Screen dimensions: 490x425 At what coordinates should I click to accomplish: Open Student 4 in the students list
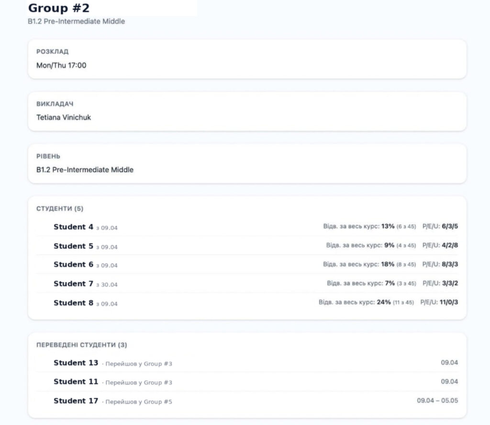[73, 227]
